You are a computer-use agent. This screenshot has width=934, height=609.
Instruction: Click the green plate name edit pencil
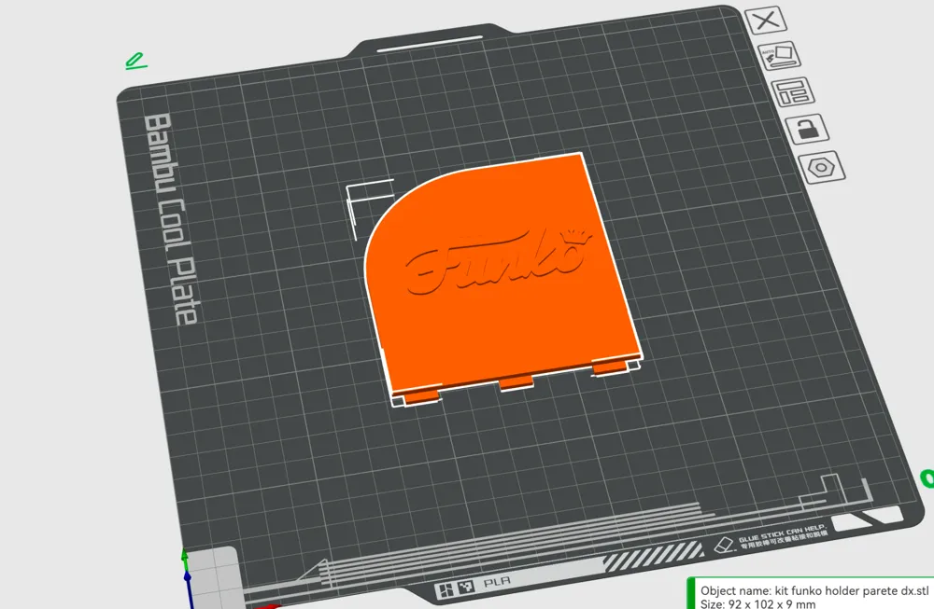tap(135, 62)
